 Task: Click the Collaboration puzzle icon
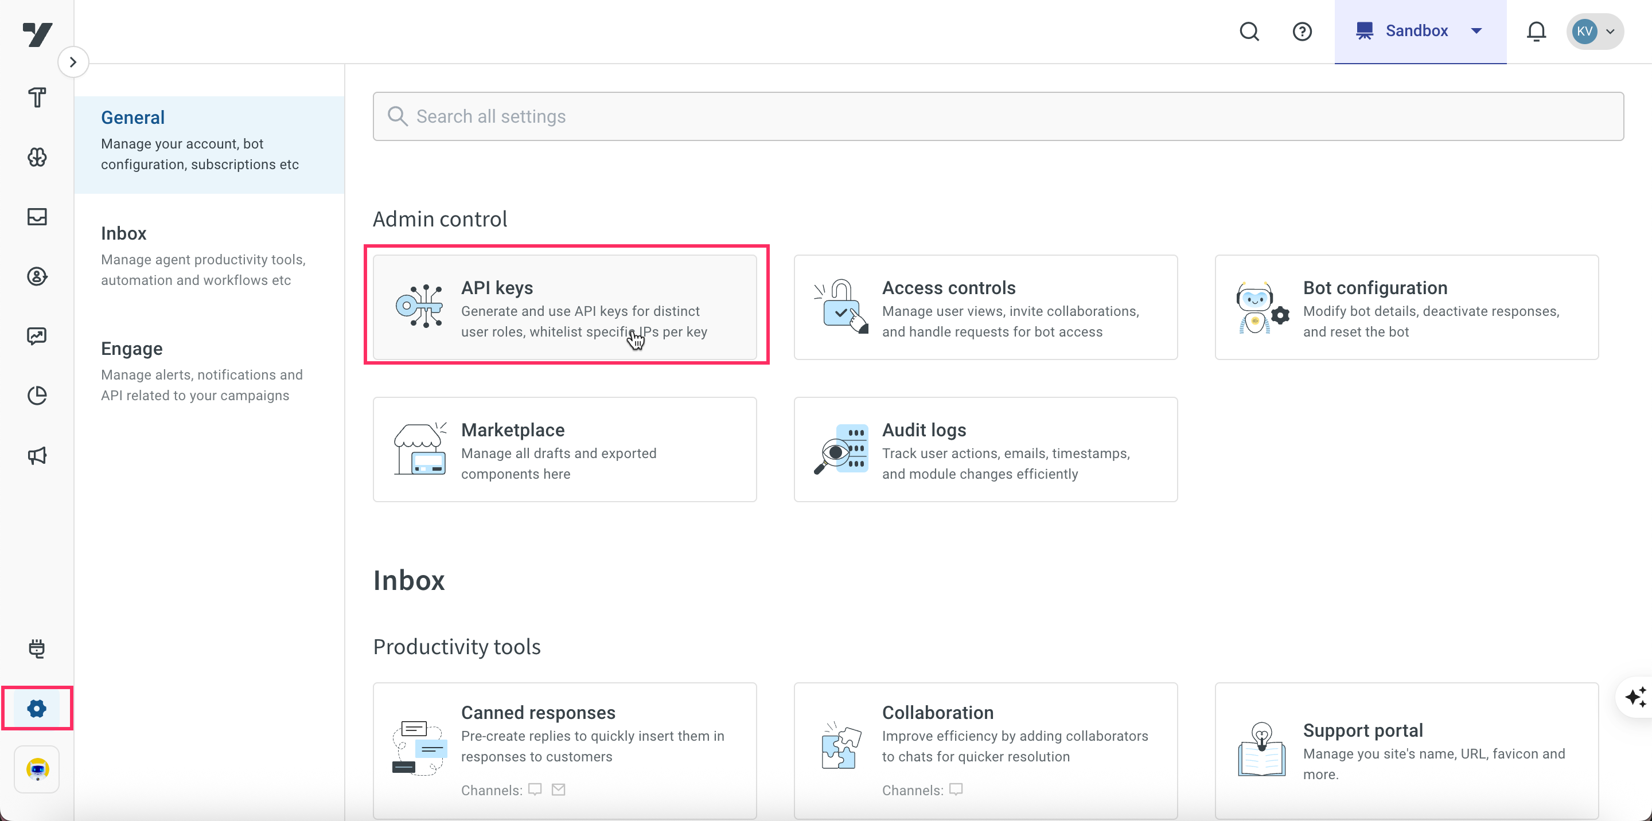(x=841, y=746)
